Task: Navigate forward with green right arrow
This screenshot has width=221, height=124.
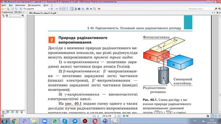Action: coord(127,116)
